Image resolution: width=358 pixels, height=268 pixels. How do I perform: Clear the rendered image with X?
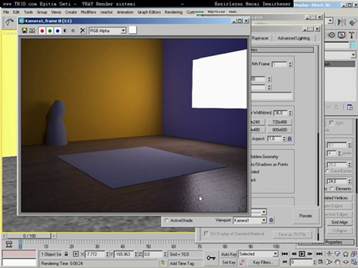click(x=83, y=31)
